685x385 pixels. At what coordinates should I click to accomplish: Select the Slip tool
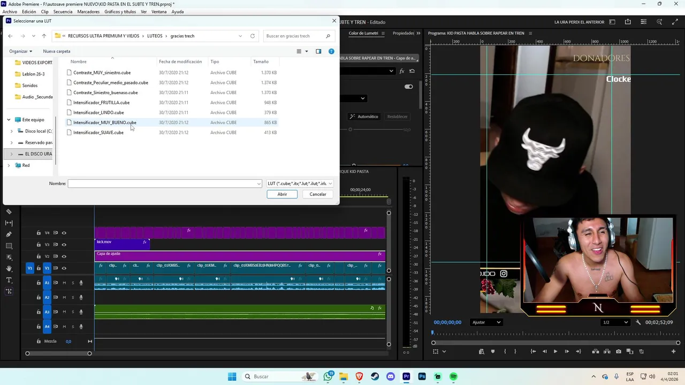coord(9,223)
